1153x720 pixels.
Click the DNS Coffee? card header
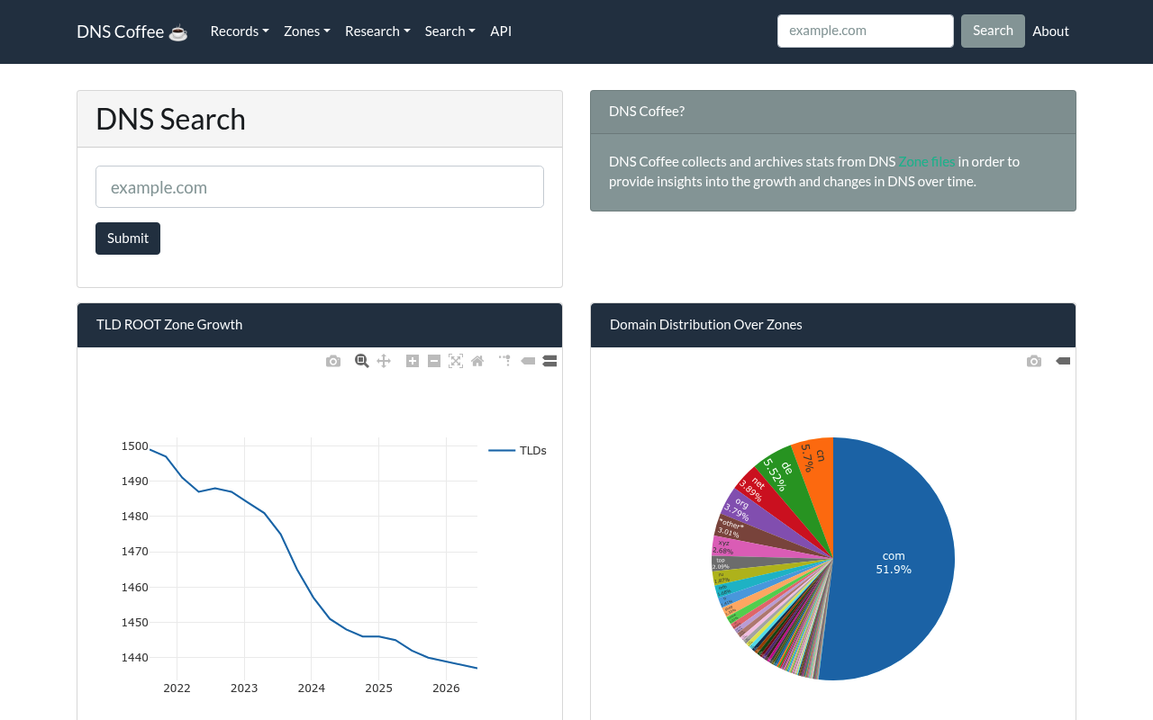[x=833, y=112]
